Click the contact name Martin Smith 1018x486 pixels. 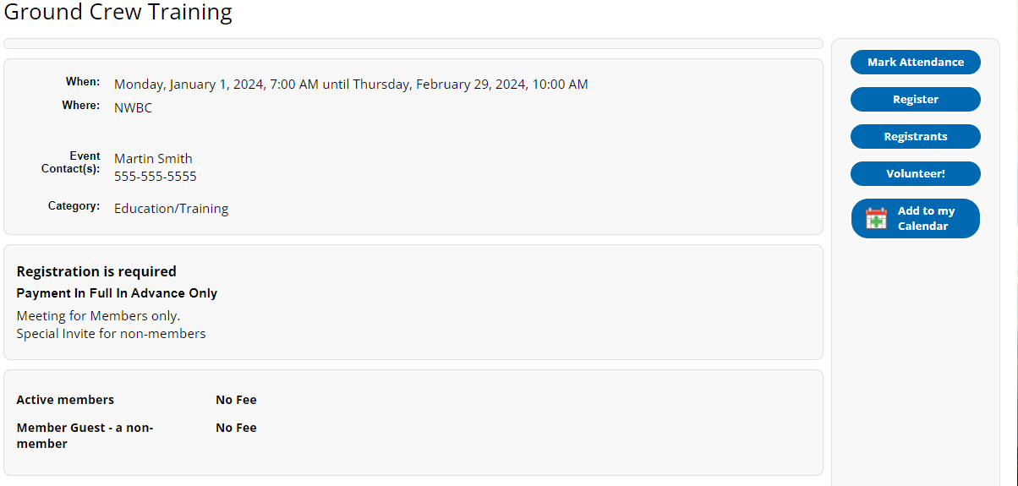pyautogui.click(x=153, y=159)
